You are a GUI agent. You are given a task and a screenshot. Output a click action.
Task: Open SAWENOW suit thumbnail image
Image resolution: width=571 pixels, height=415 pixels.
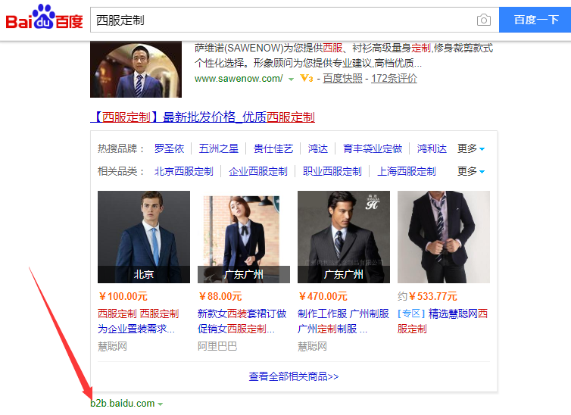(136, 69)
